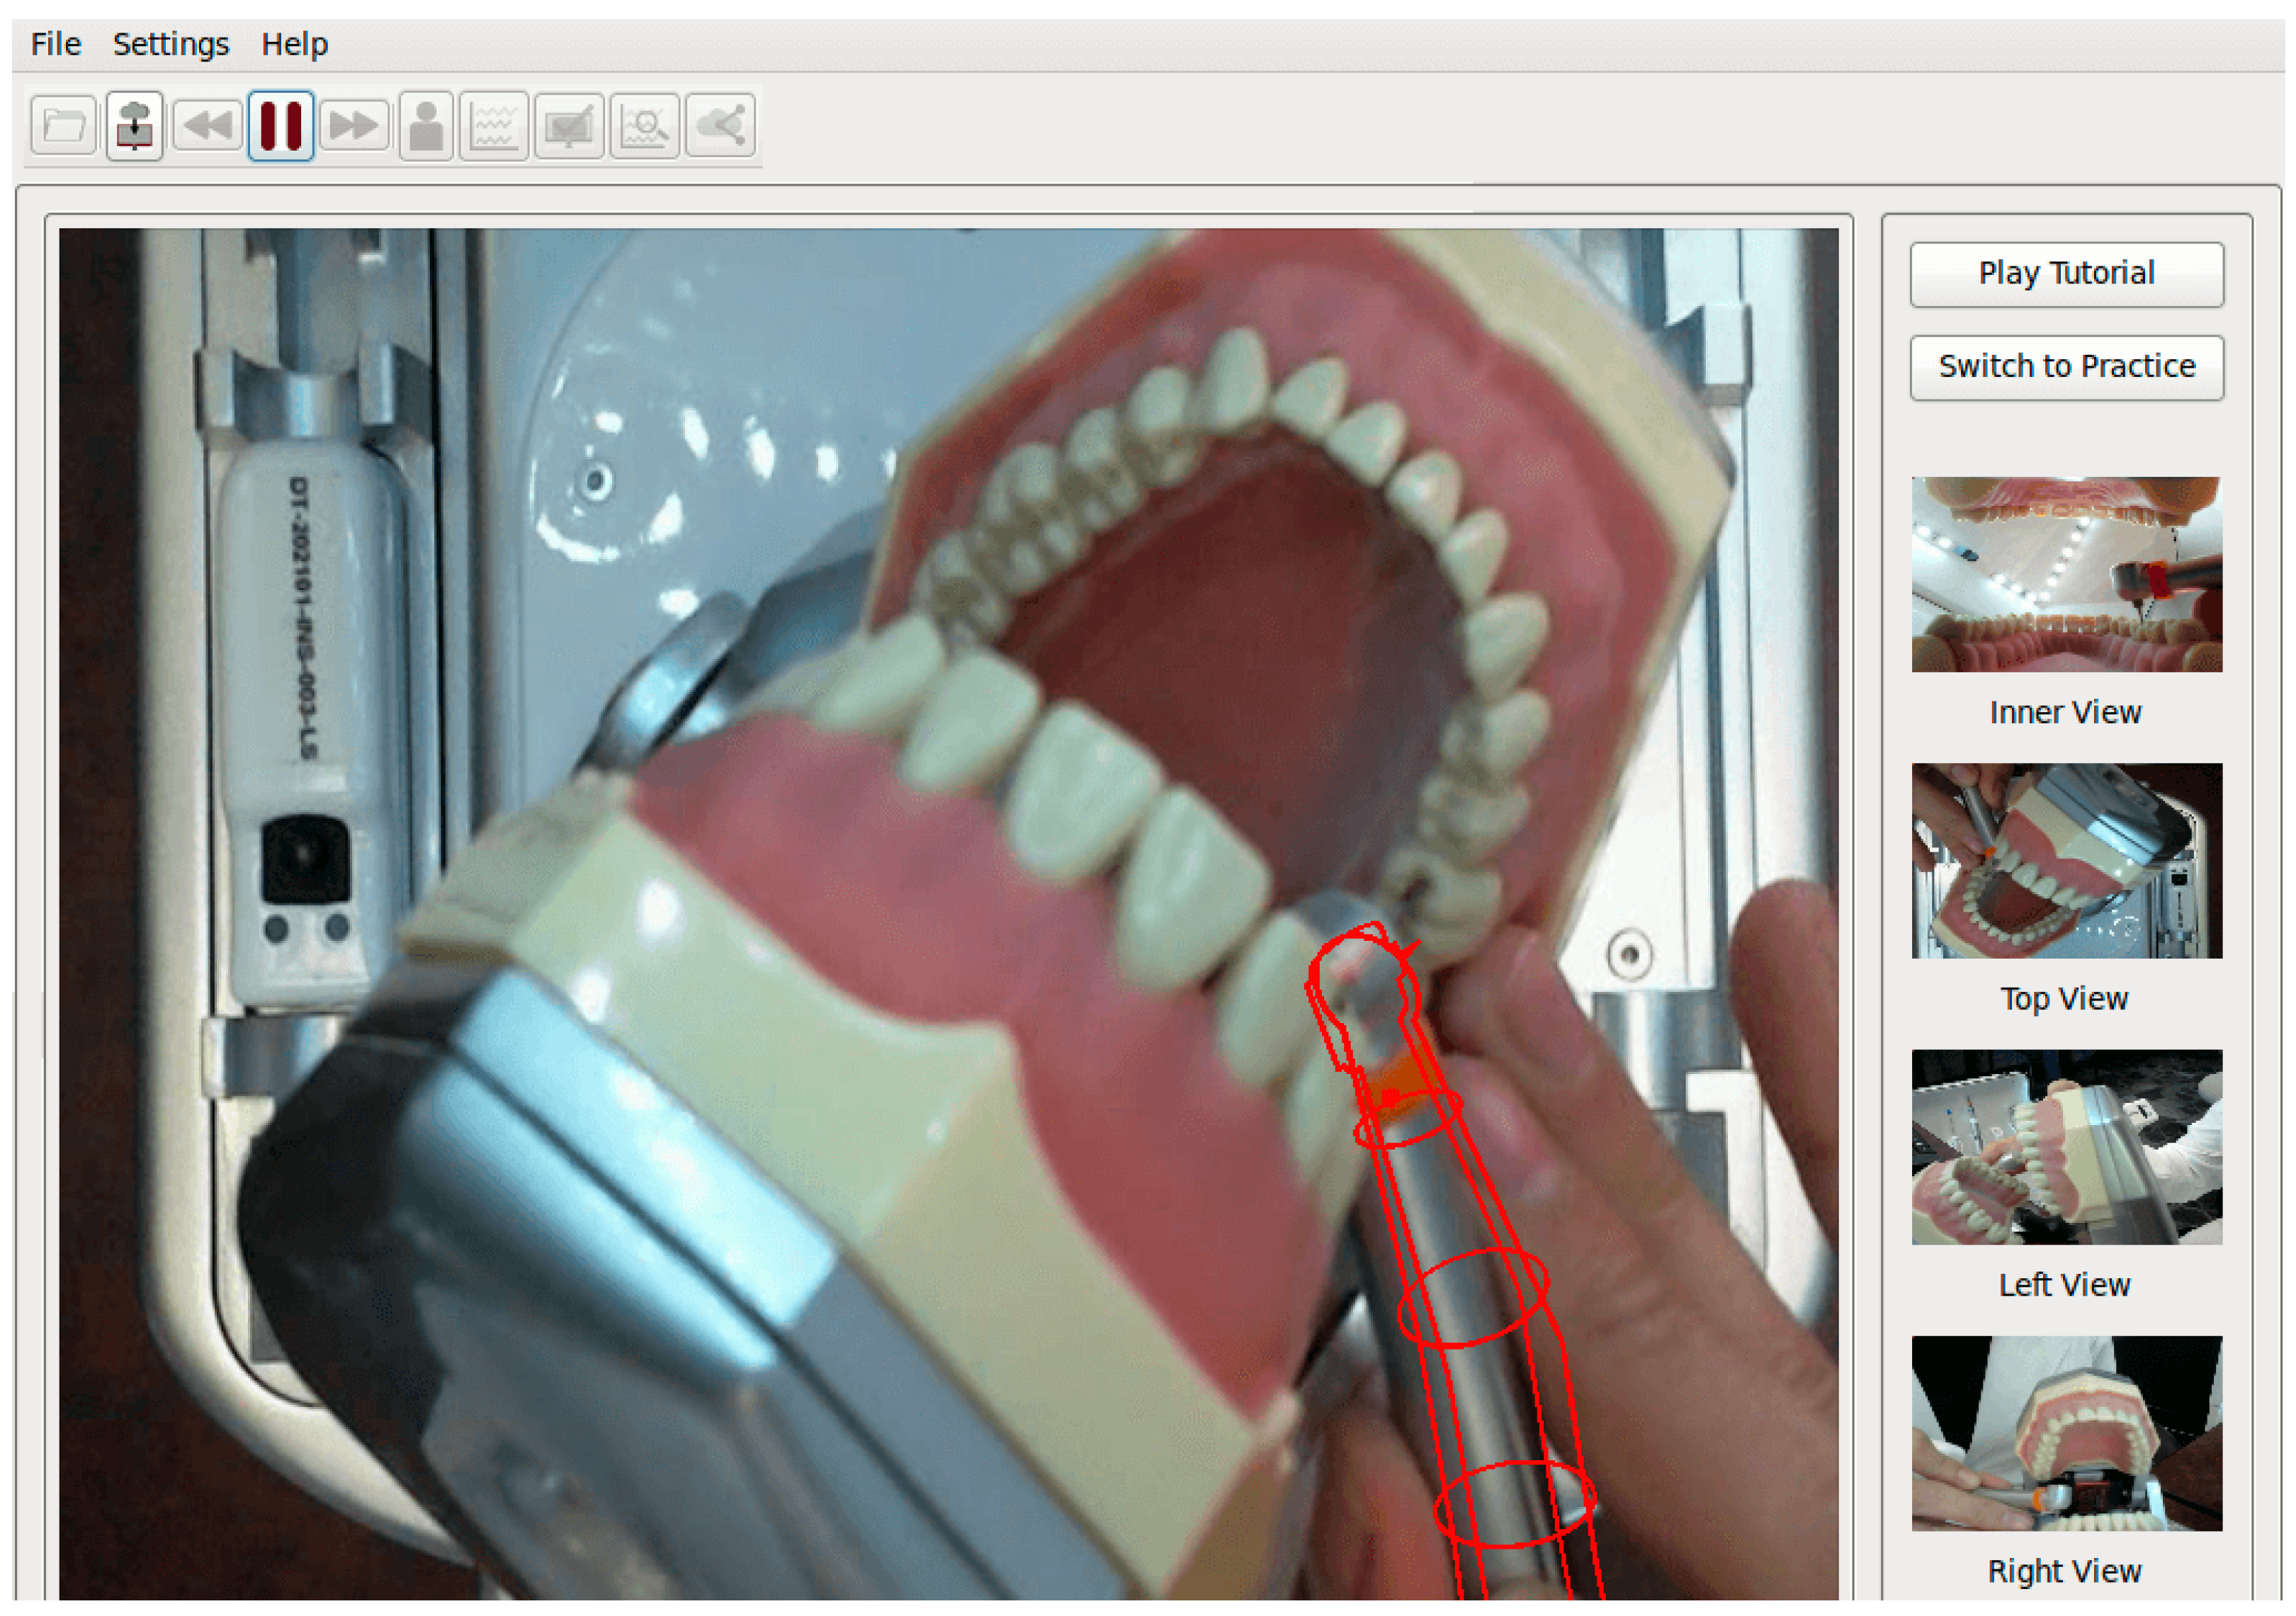Open the Help menu

pos(295,44)
